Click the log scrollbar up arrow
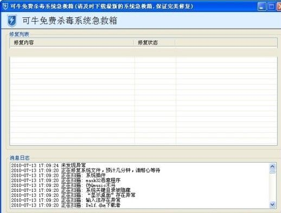The width and height of the screenshot is (281, 213). click(x=272, y=166)
